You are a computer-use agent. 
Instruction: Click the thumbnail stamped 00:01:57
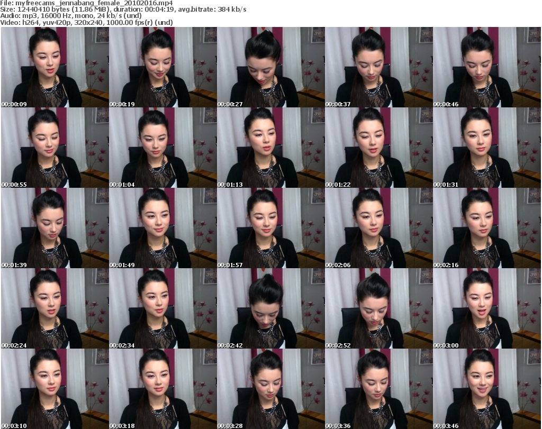tap(270, 229)
